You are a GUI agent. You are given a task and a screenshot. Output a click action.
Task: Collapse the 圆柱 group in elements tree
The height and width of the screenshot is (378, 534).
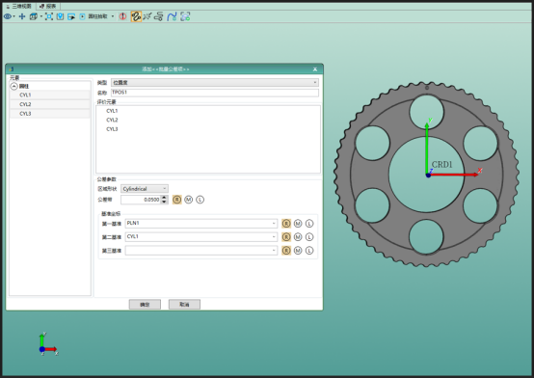[x=13, y=86]
